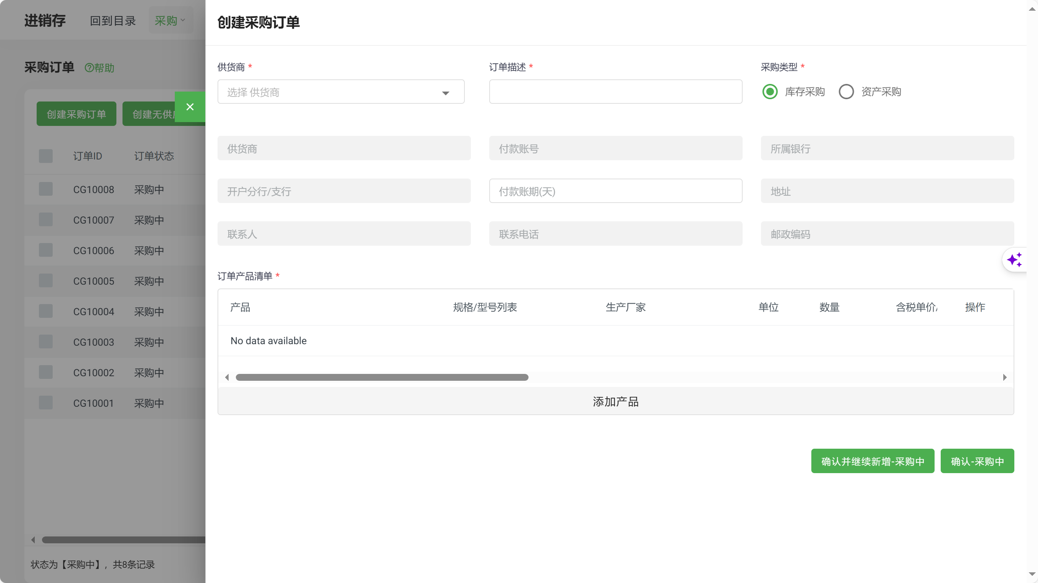Click the 含税单价 column header
1038x583 pixels.
[916, 307]
